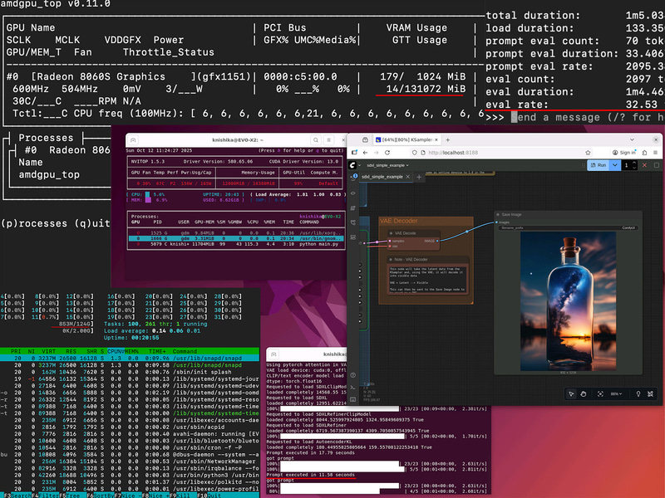Screen dimensions: 665x498
Task: Click the KSampler browser tab
Action: [407, 139]
